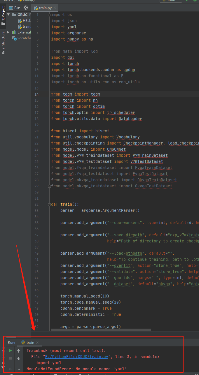This screenshot has width=199, height=375.
Task: Click the --cpu-workers add_argument line
Action: tap(130, 223)
